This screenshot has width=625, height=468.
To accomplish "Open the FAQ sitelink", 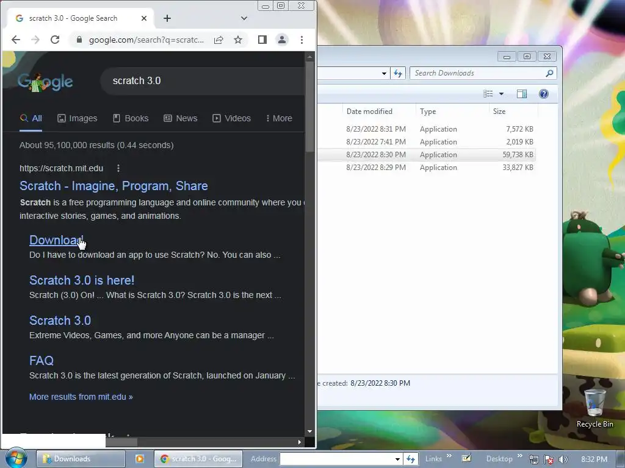I will (42, 361).
